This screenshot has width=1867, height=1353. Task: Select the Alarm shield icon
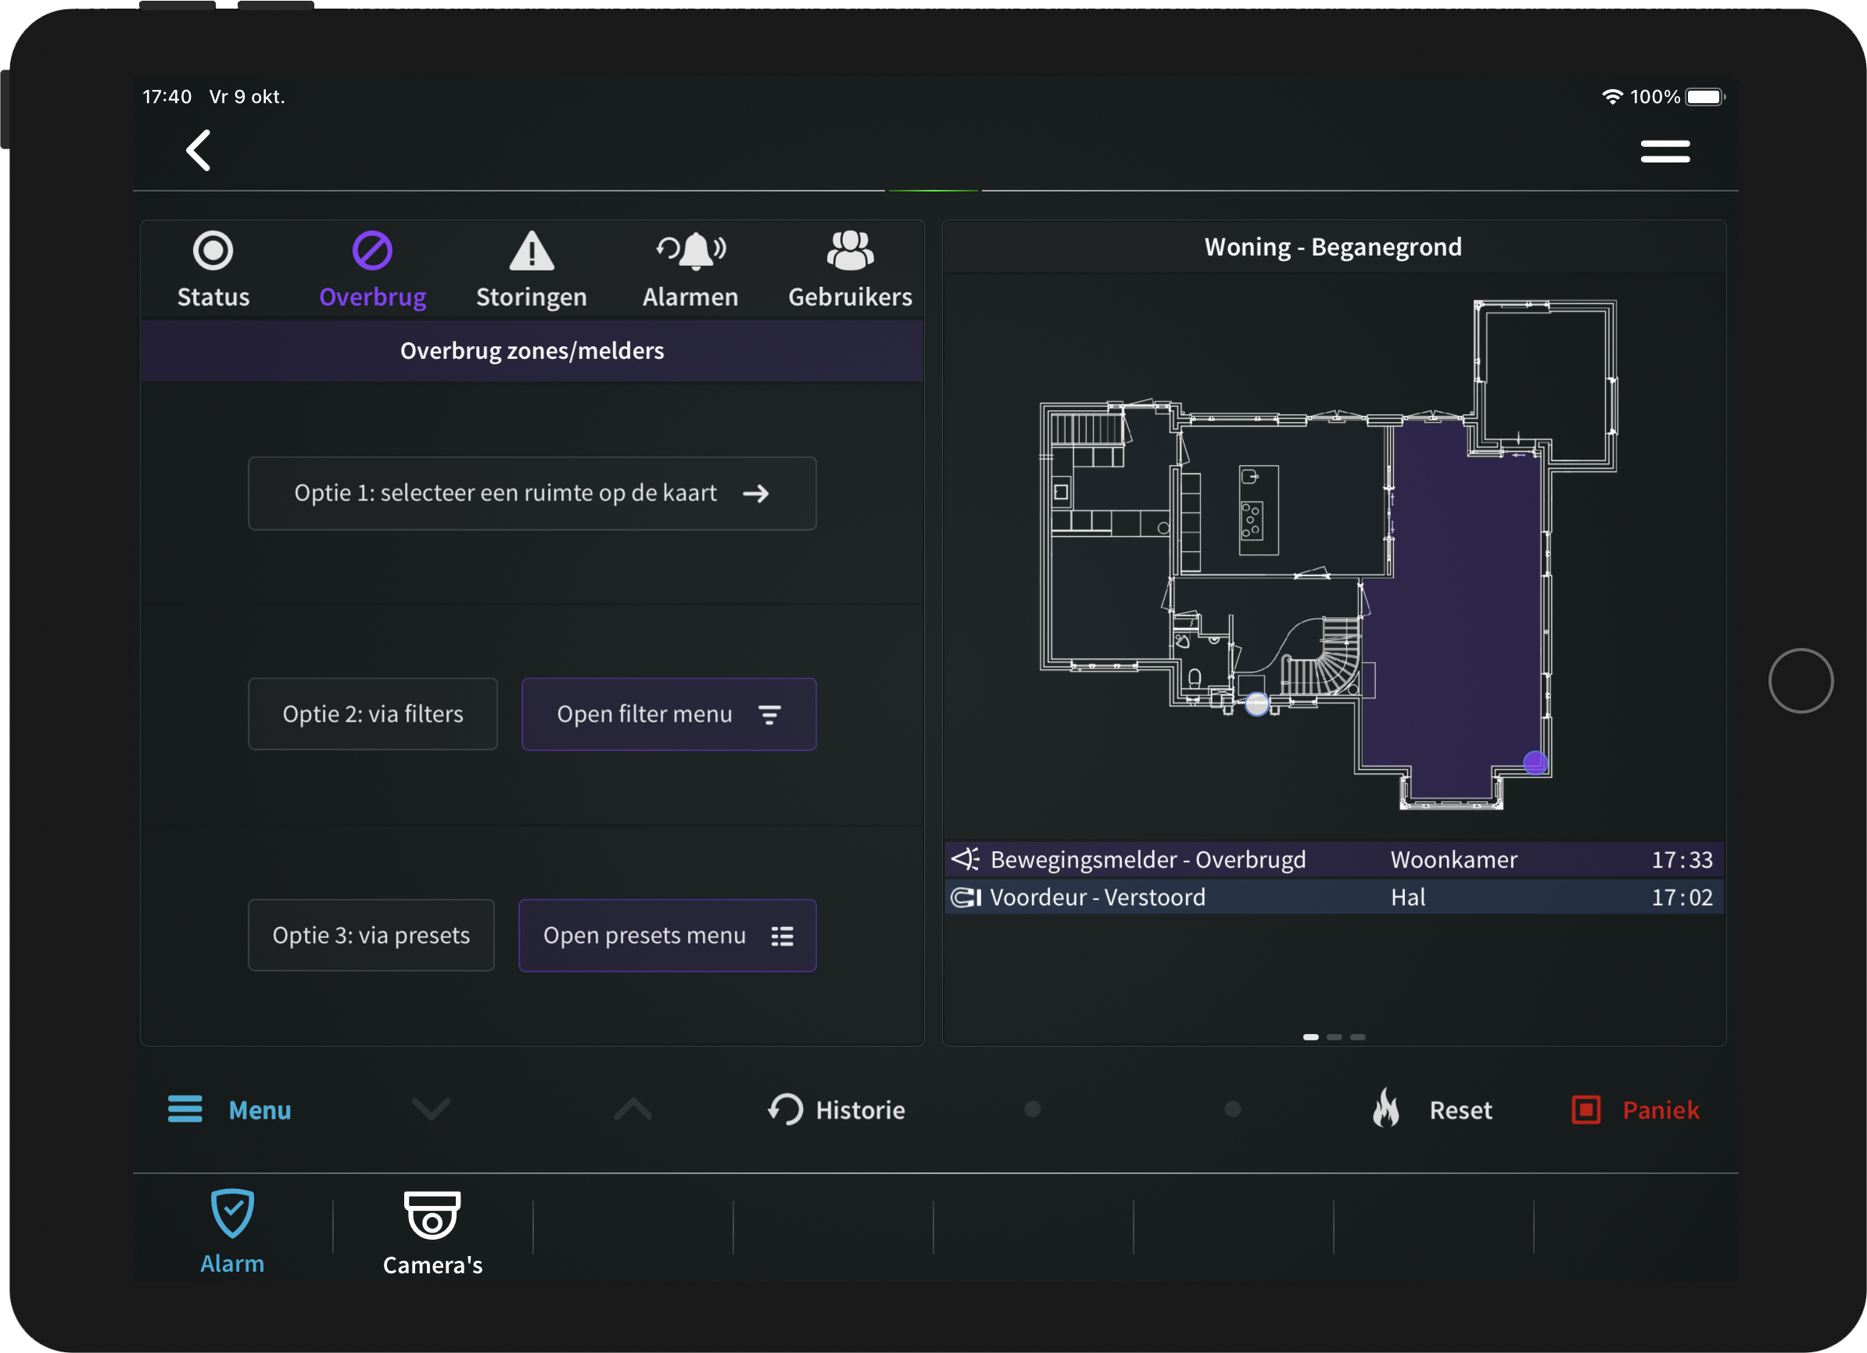coord(232,1213)
